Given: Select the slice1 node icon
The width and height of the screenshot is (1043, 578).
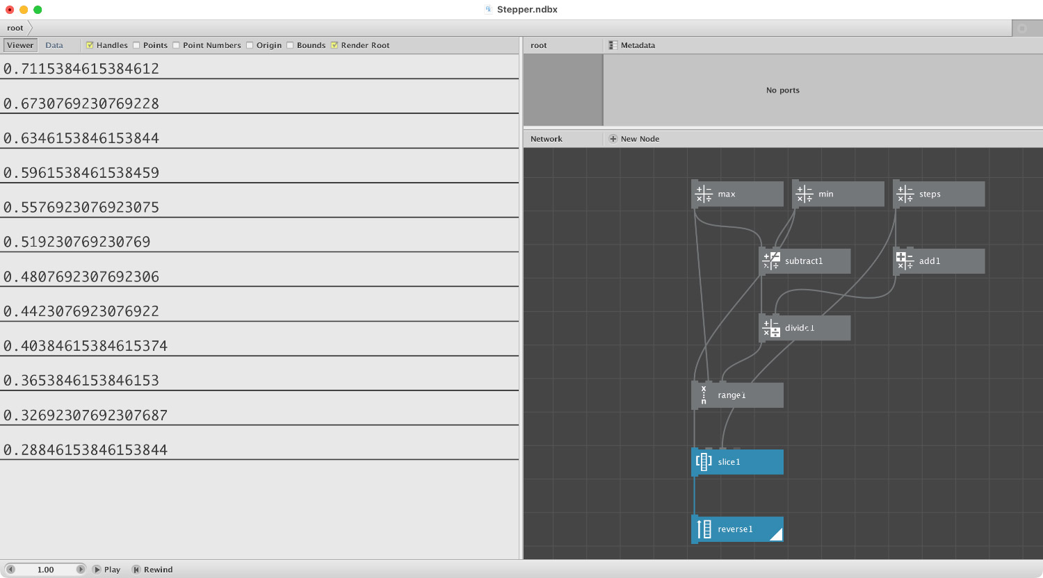Looking at the screenshot, I should pos(704,462).
